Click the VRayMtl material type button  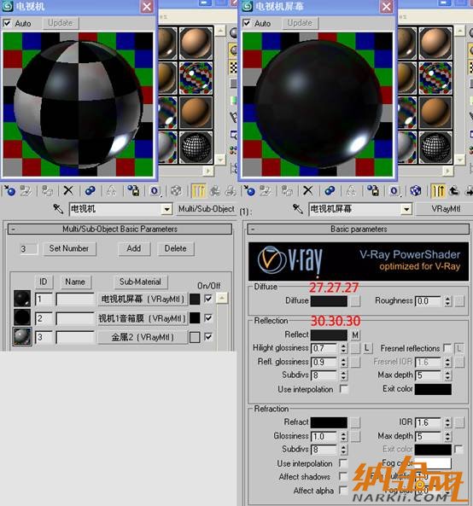[446, 209]
